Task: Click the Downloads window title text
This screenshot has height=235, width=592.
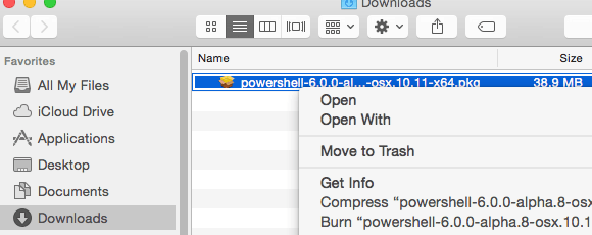Action: (396, 4)
